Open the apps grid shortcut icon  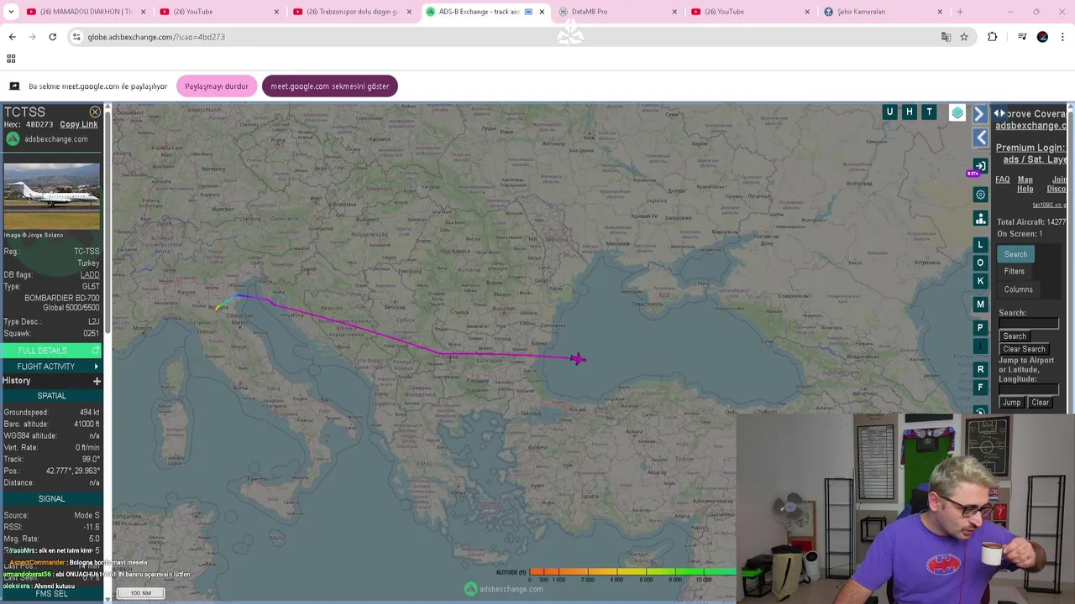[11, 59]
